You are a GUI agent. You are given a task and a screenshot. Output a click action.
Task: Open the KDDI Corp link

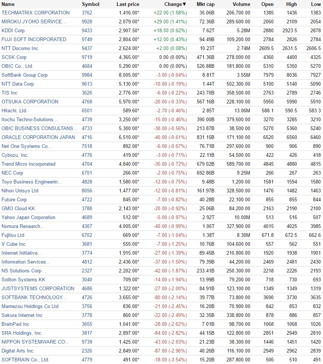point(13,30)
